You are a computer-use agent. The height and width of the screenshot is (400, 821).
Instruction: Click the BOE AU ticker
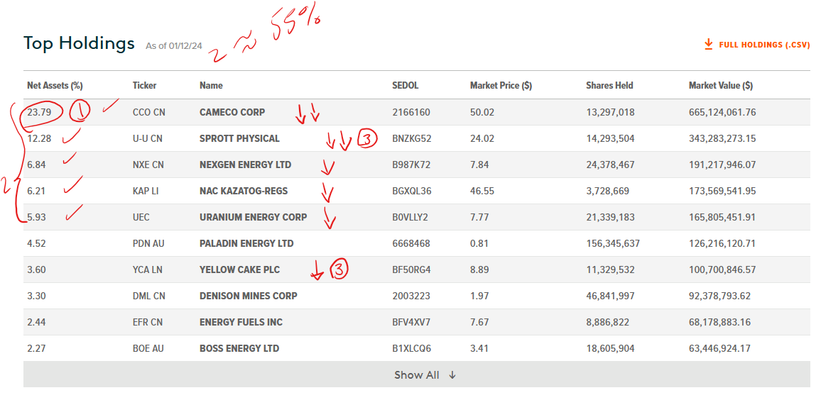coord(148,348)
